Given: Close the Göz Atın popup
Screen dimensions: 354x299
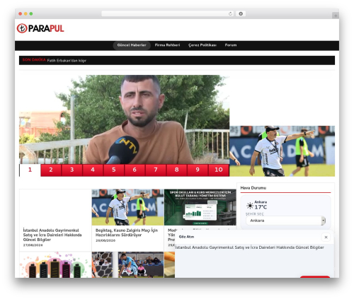Looking at the screenshot, I should tap(326, 237).
